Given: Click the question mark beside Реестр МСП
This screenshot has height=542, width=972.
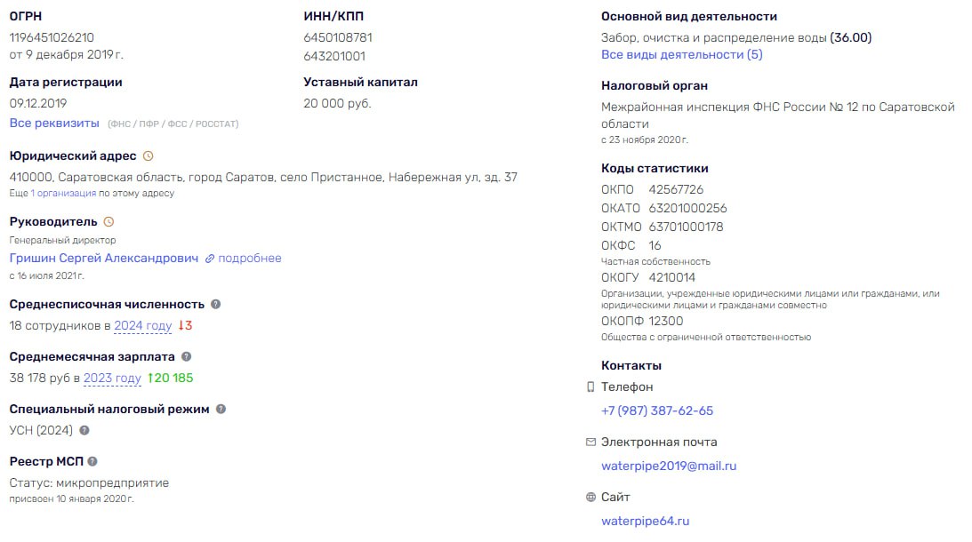Looking at the screenshot, I should click(92, 461).
